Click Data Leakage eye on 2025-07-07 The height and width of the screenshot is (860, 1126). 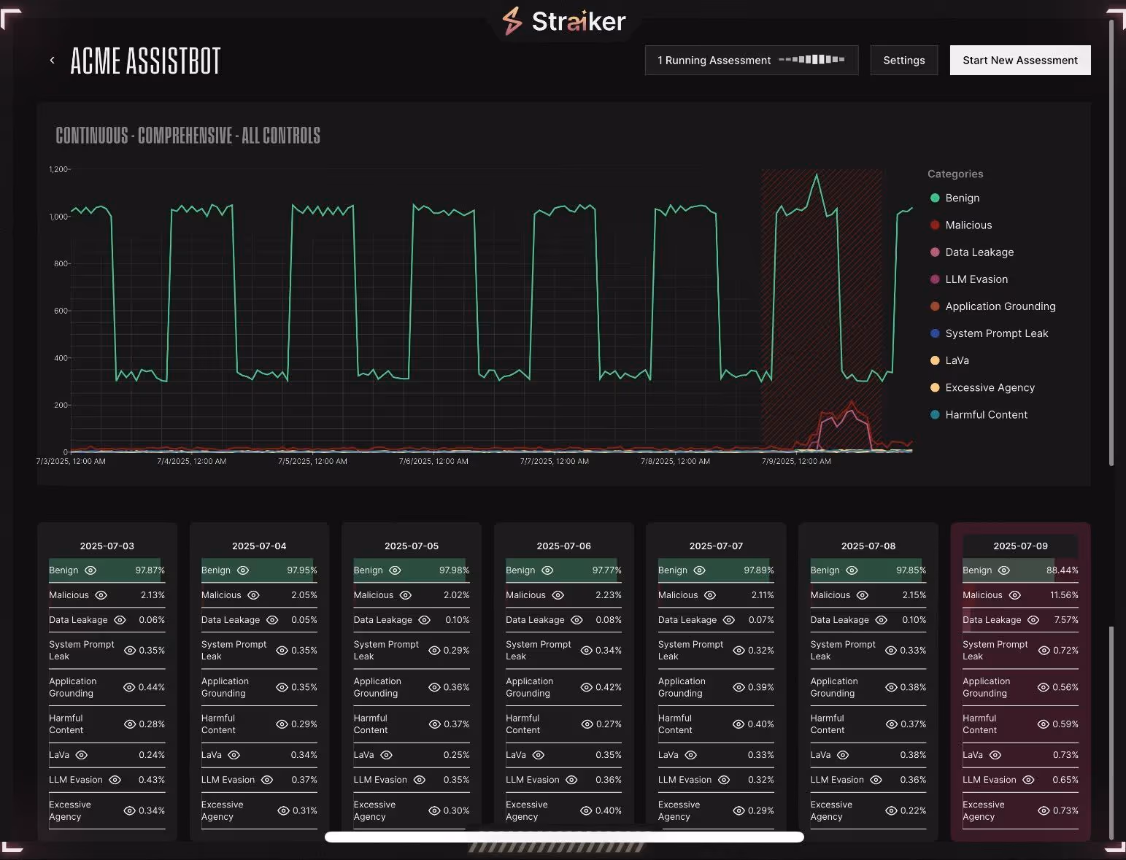point(729,620)
